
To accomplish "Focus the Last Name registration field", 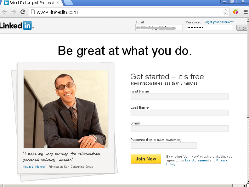I will (x=179, y=113).
